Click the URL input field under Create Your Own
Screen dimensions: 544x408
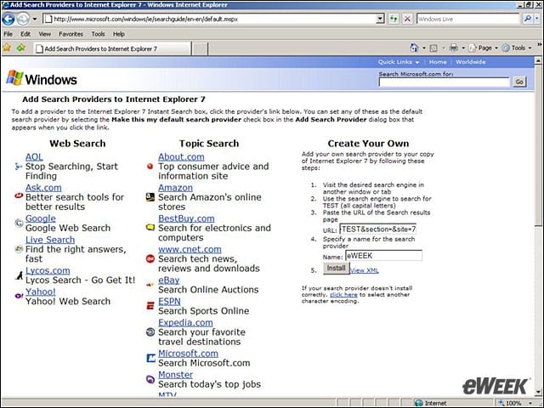click(377, 229)
